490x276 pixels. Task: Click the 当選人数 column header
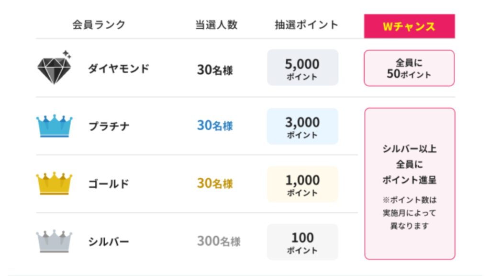[x=216, y=25]
